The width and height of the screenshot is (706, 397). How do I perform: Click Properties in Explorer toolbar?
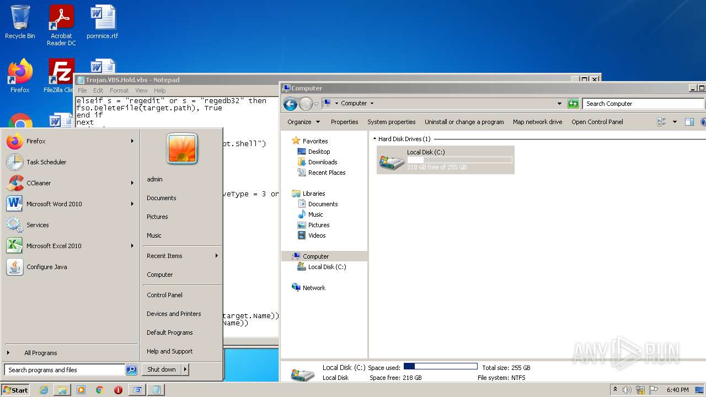(x=345, y=122)
